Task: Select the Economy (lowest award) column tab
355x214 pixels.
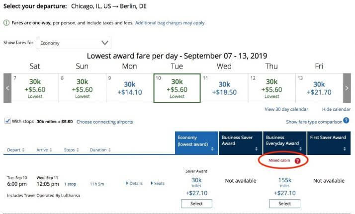Action: click(x=196, y=143)
